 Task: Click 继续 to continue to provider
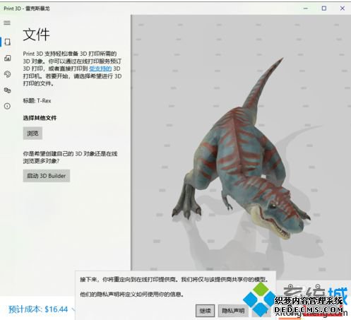tap(205, 311)
